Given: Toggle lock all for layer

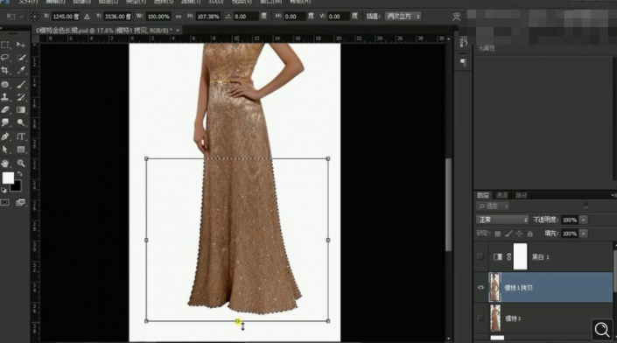Looking at the screenshot, I should click(530, 234).
